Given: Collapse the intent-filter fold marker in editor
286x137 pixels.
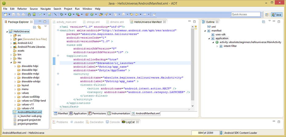Looking at the screenshot, I should (x=58, y=85).
